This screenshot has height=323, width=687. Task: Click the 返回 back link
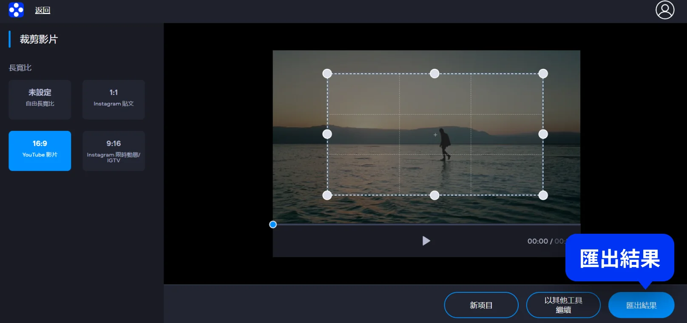43,10
